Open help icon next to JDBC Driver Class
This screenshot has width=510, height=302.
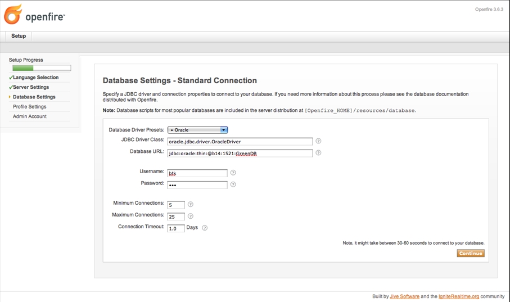point(318,141)
